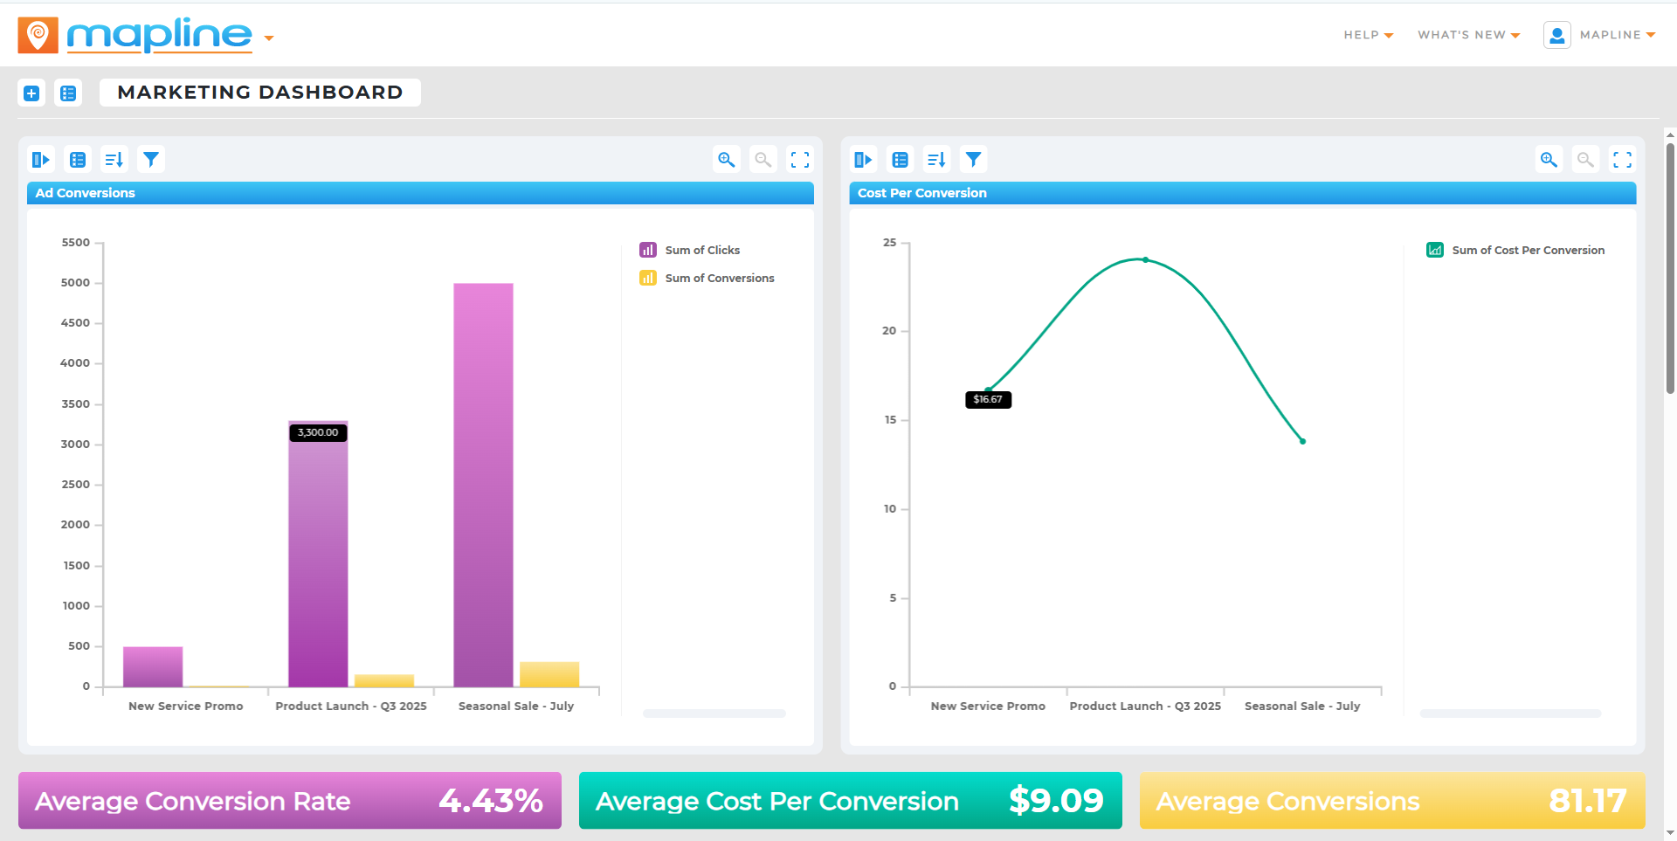Expand the Mapline logo dropdown arrow
Screen dimensions: 1677x841
pyautogui.click(x=269, y=38)
